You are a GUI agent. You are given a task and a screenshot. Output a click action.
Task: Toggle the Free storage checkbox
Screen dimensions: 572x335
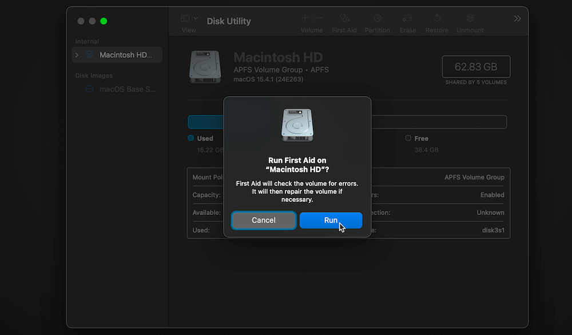[x=408, y=138]
